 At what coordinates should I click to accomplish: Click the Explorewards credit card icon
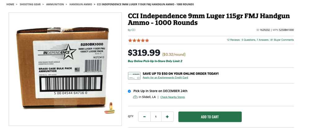(134, 76)
